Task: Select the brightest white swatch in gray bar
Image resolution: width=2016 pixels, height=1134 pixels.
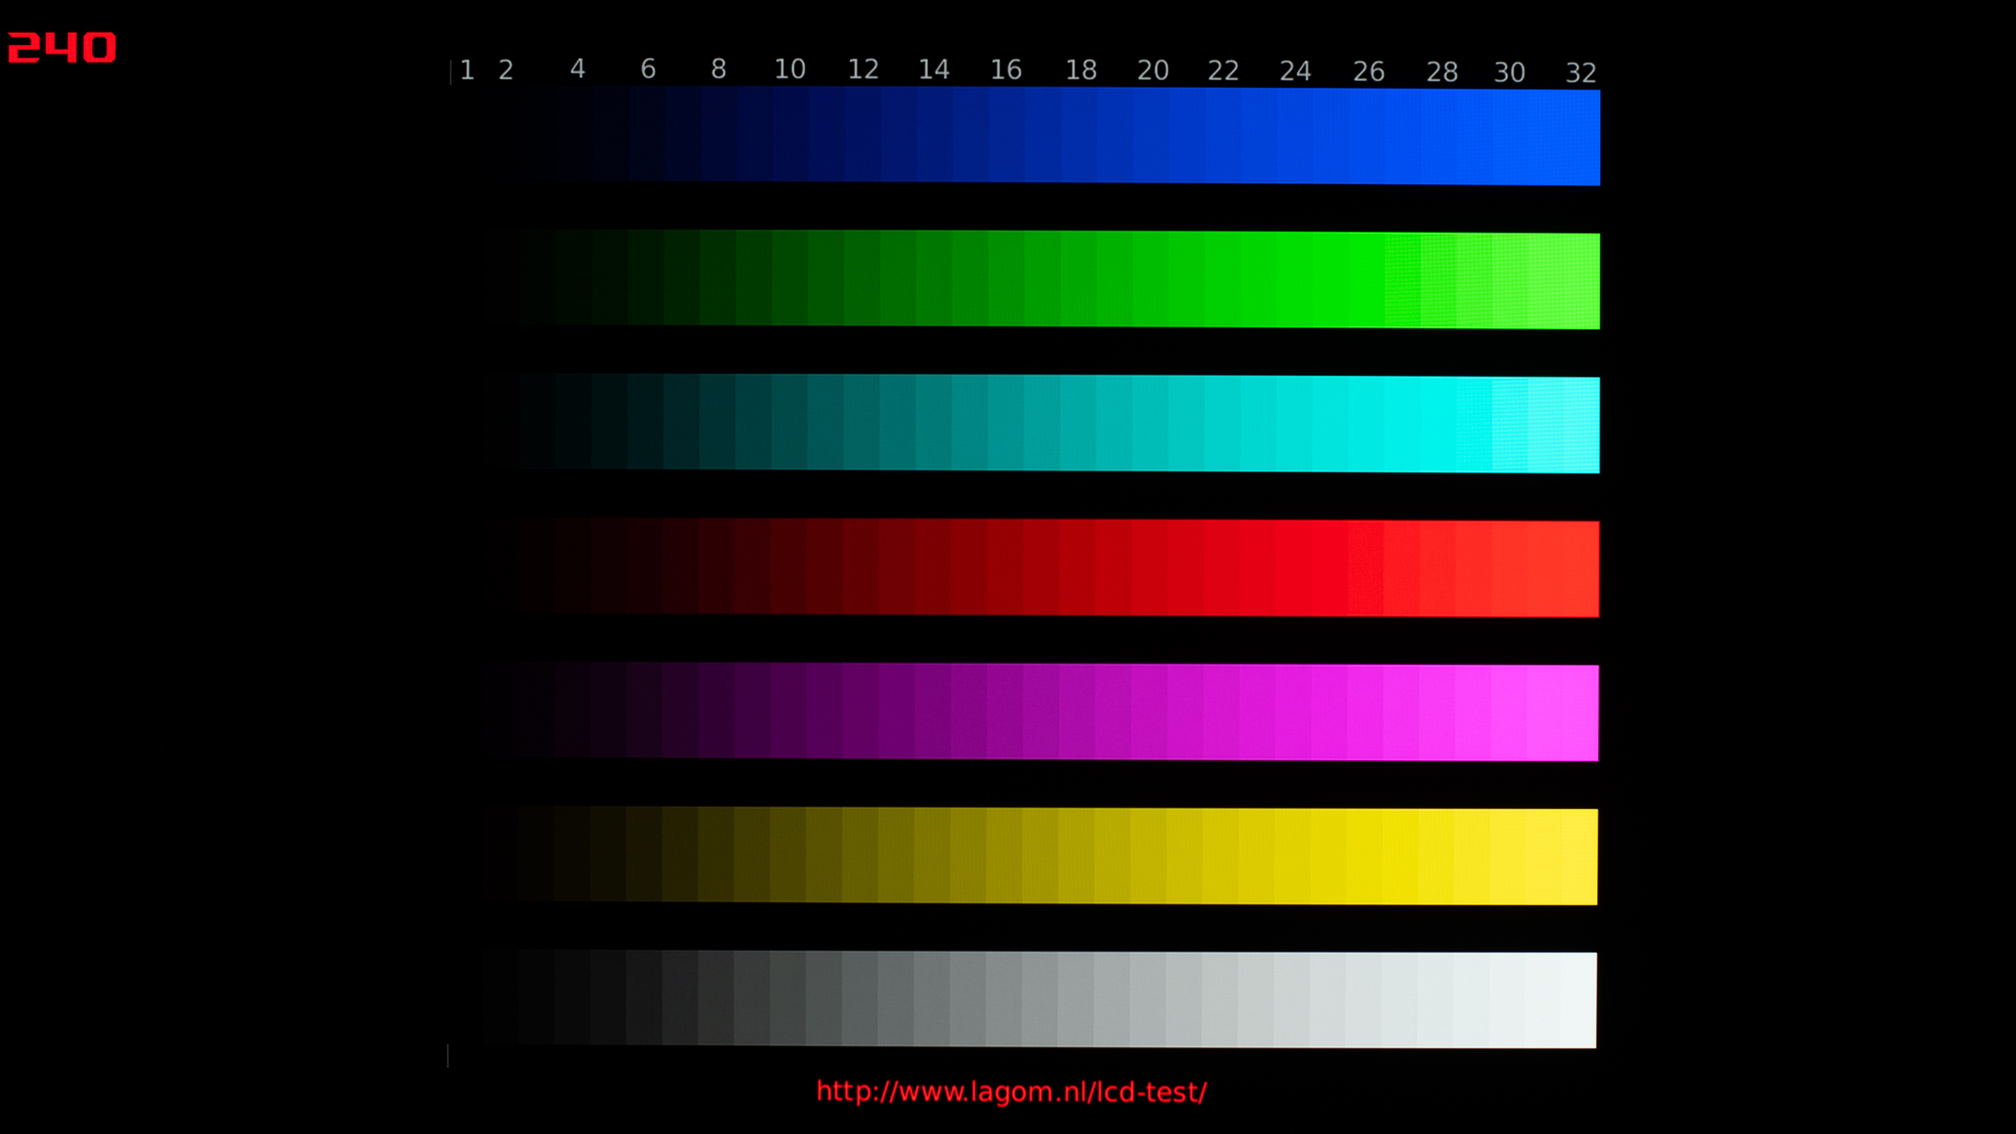Action: click(1579, 1000)
